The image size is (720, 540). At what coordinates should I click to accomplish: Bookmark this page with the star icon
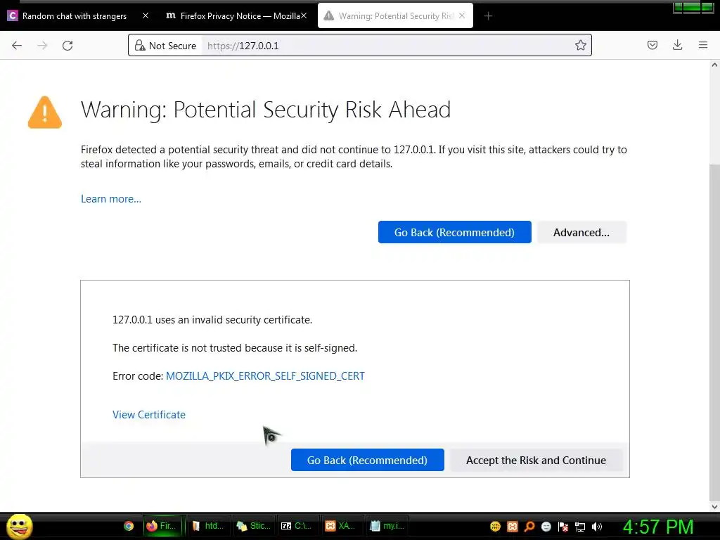point(581,46)
